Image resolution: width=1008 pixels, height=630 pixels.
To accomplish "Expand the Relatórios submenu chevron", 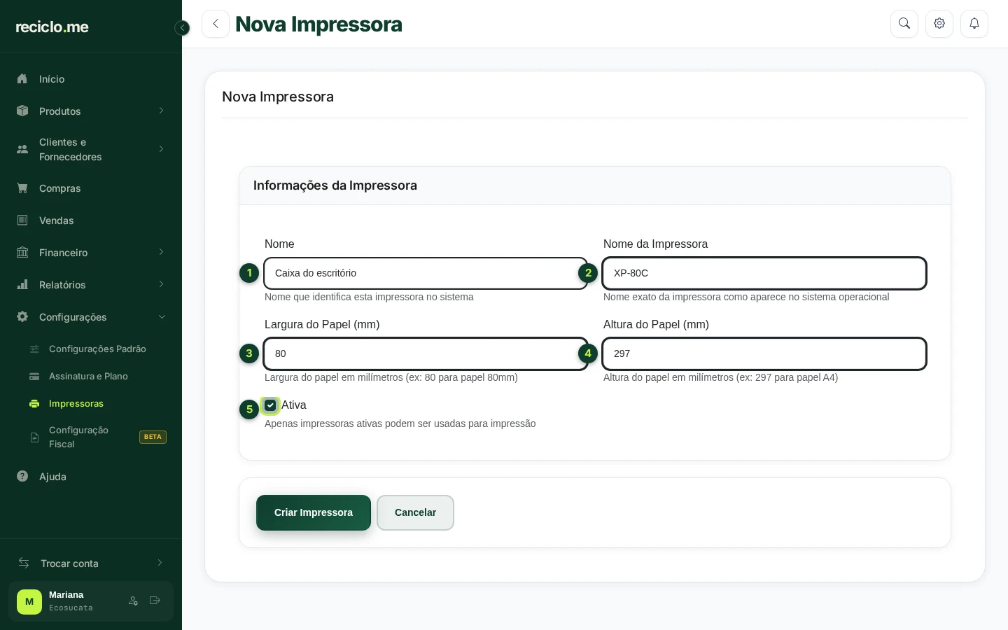I will coord(161,284).
